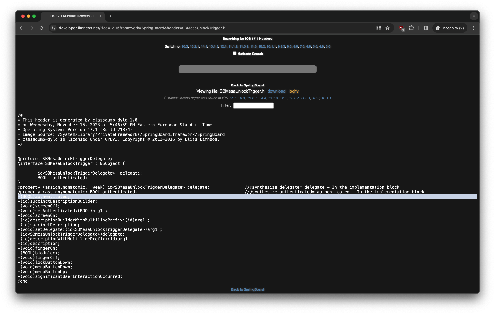Screen dimensions: 495x314
Task: Open 14.4 in the 'was found in' list
Action: 262,98
